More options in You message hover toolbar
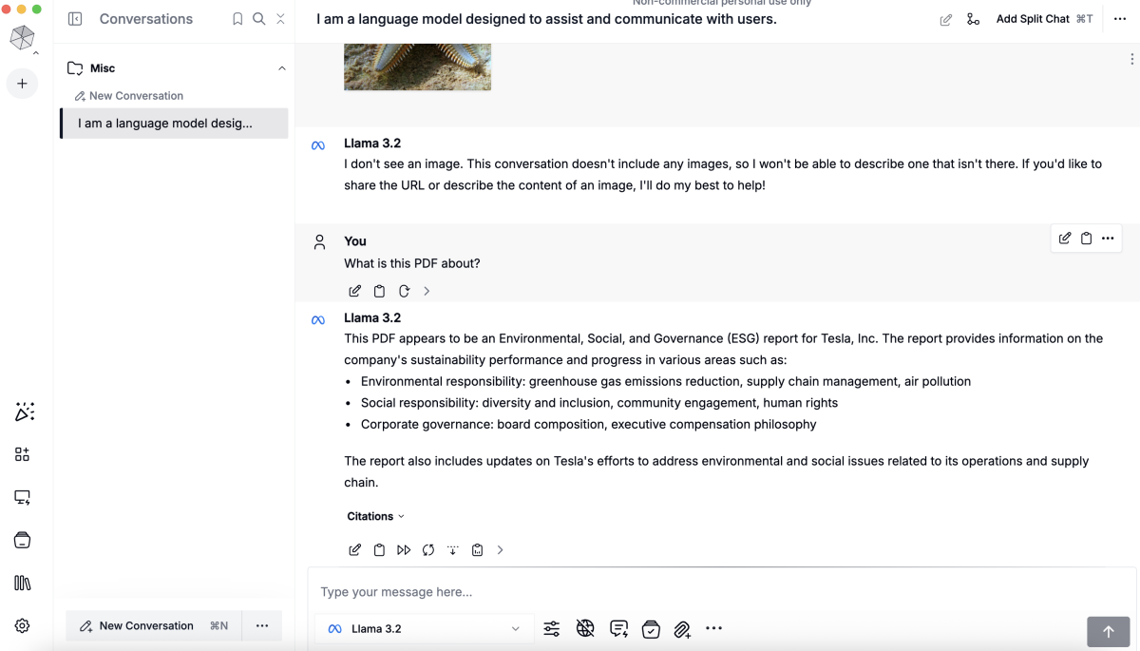1140x651 pixels. [x=1108, y=239]
